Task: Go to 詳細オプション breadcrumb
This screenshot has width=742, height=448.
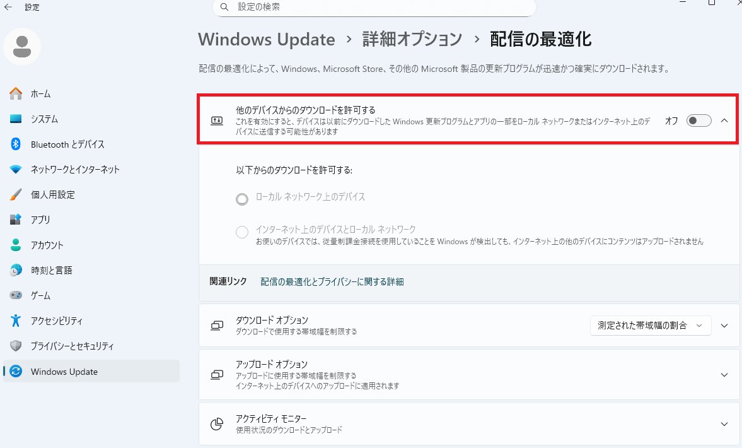Action: tap(412, 39)
